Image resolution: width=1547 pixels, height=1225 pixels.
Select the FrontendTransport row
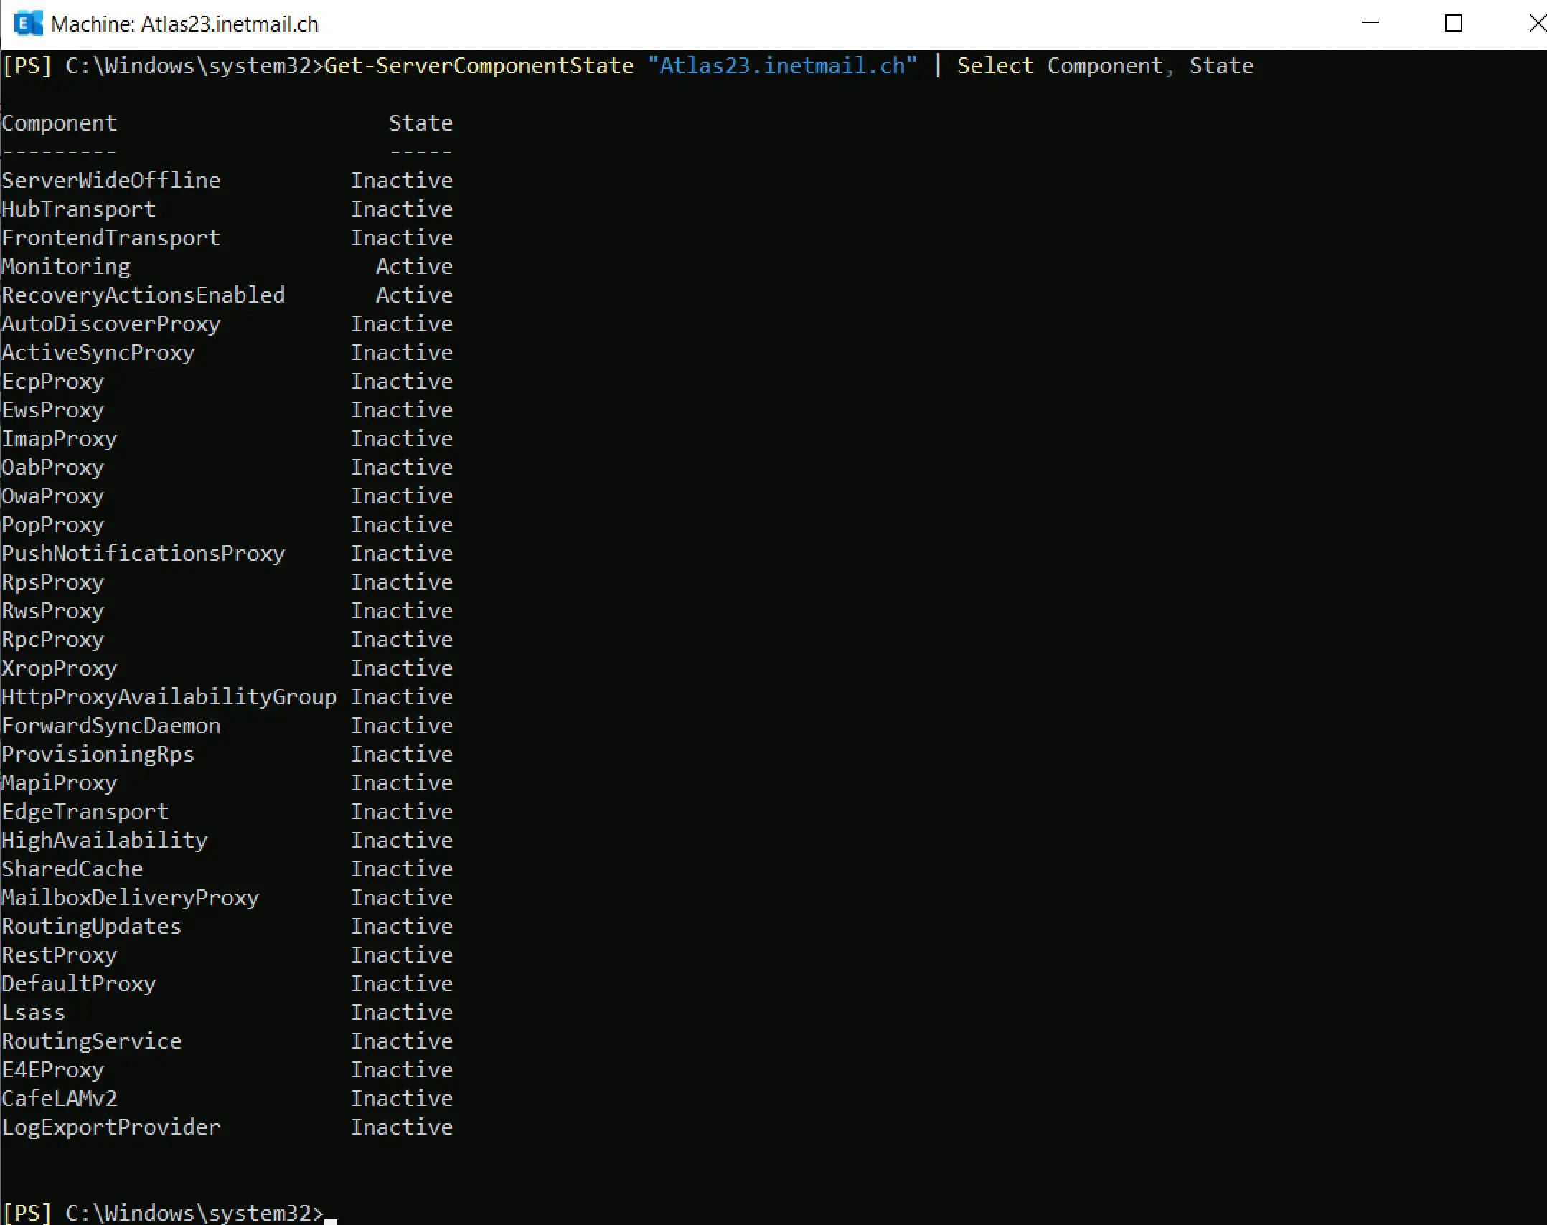point(111,237)
